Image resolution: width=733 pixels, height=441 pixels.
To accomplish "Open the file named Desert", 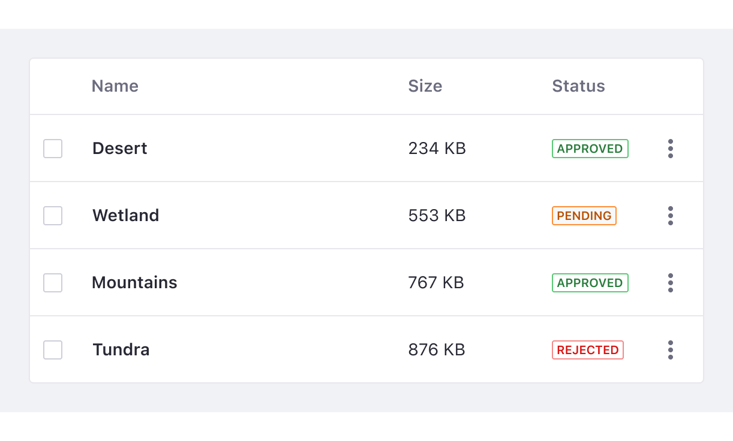I will (x=119, y=148).
